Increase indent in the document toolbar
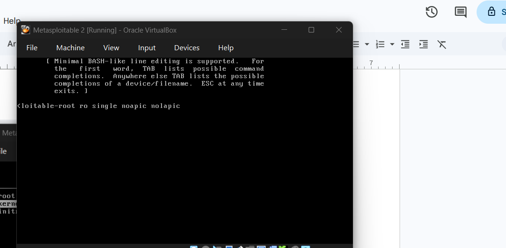The image size is (506, 248). [x=423, y=44]
